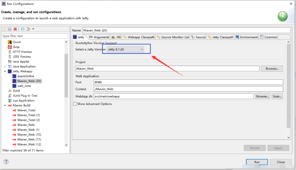Collapse the Jetty Webapp tree node
Viewport: 296px width, 170px height.
[x=5, y=71]
